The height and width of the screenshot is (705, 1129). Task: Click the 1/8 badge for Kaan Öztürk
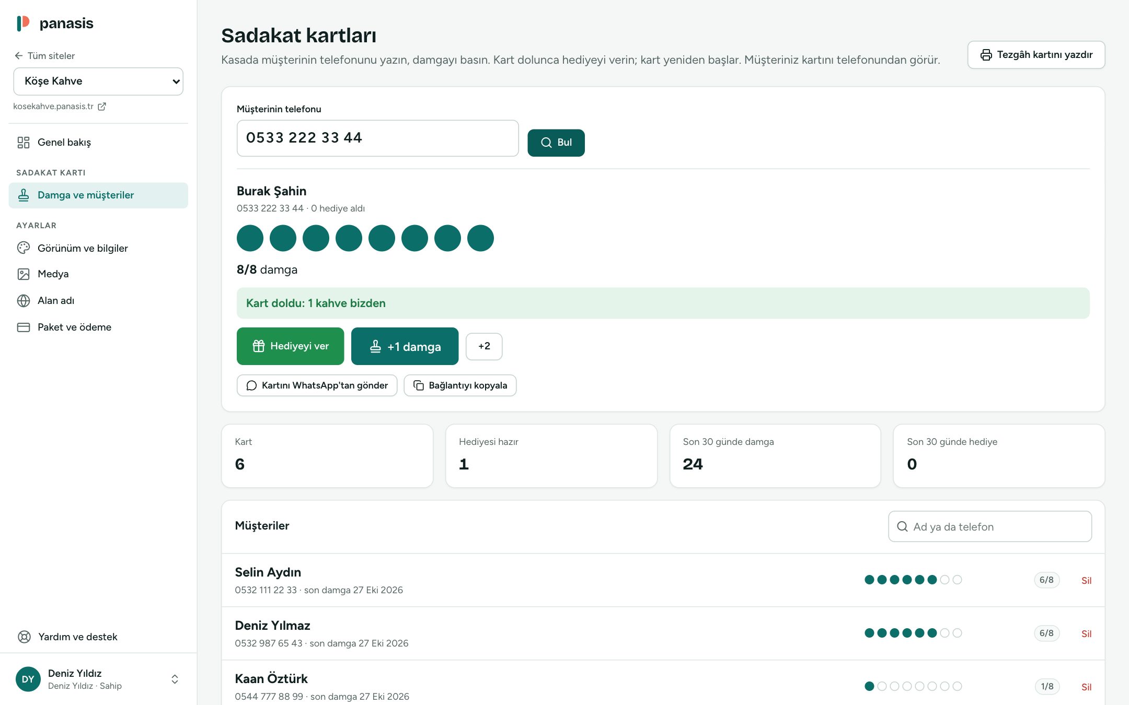[x=1047, y=687]
